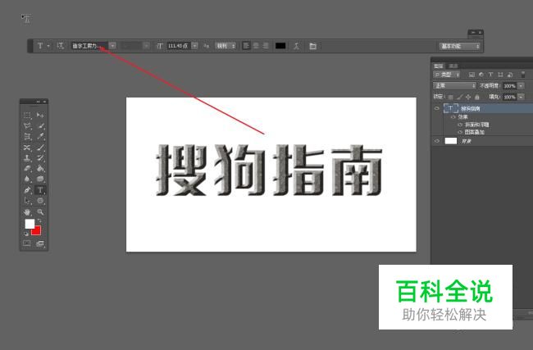The width and height of the screenshot is (533, 350).
Task: Hide the Bevel and Emboss effect
Action: click(x=460, y=125)
